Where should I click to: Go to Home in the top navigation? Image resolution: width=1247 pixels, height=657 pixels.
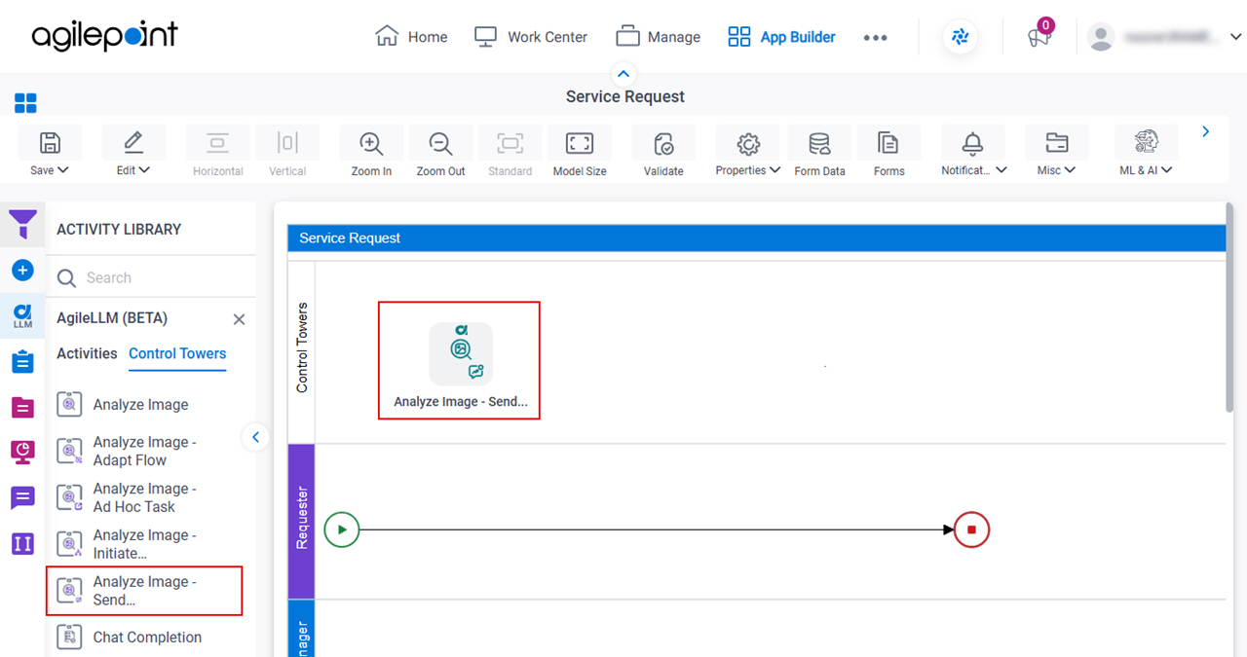point(411,37)
